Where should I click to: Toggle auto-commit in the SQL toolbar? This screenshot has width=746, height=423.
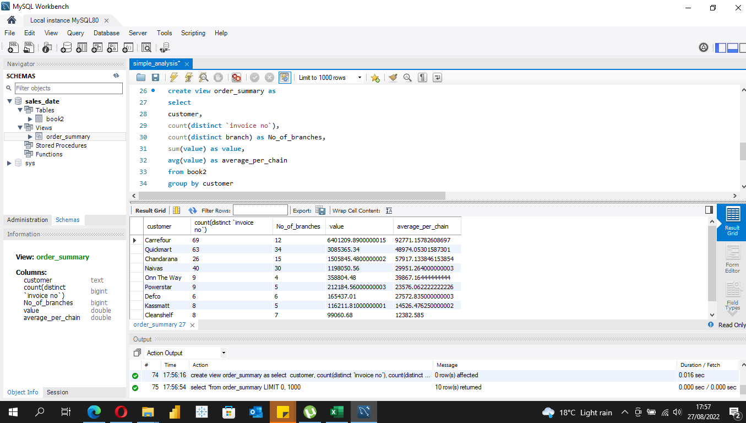click(x=285, y=77)
